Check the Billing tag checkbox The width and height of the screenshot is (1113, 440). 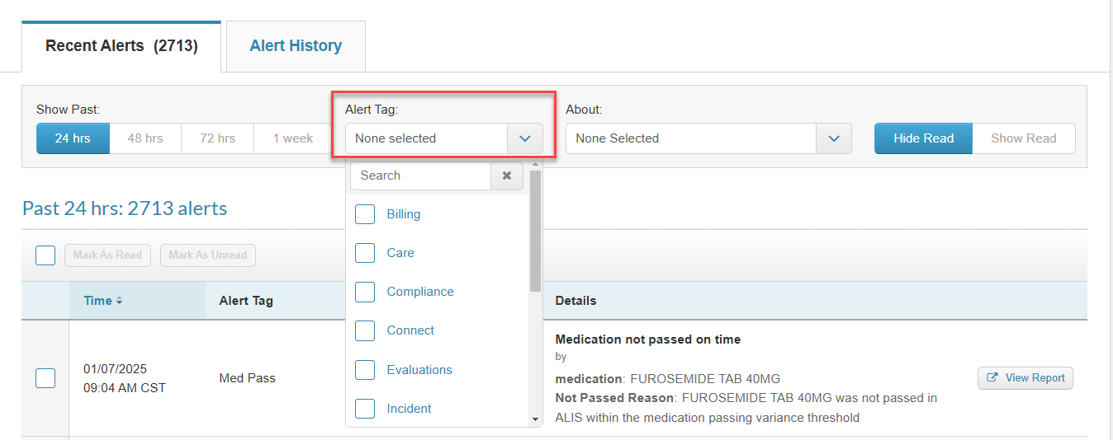365,214
